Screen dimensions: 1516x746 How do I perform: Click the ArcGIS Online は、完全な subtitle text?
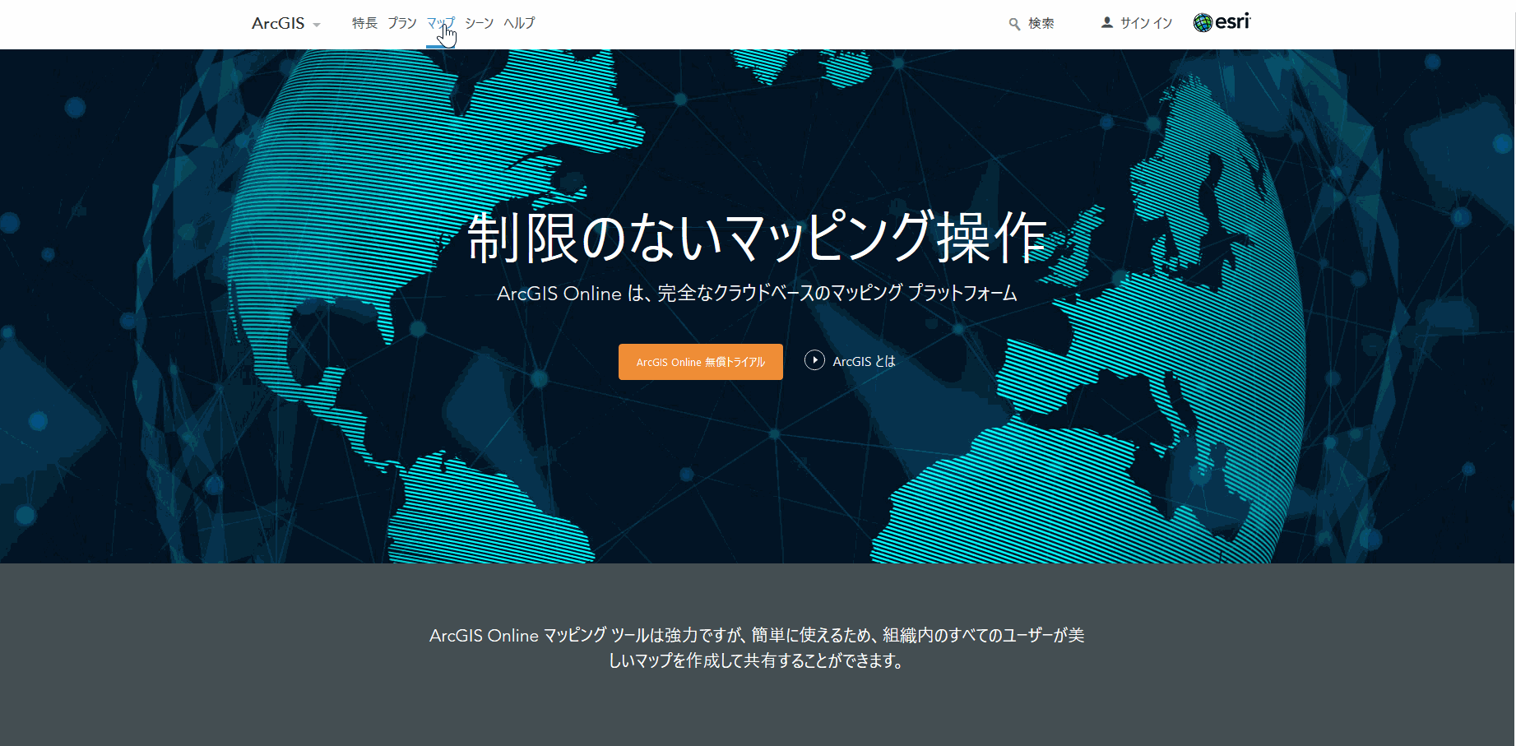pyautogui.click(x=758, y=294)
